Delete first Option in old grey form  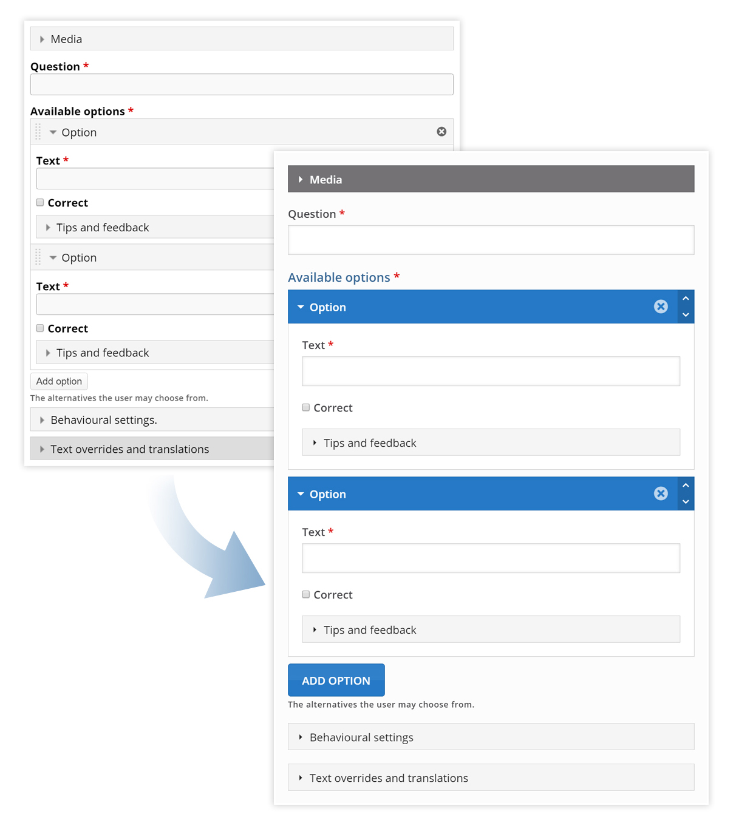click(x=441, y=132)
